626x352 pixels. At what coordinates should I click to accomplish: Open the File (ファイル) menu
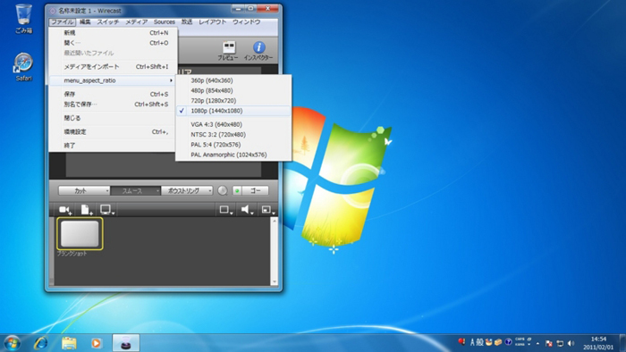coord(63,22)
